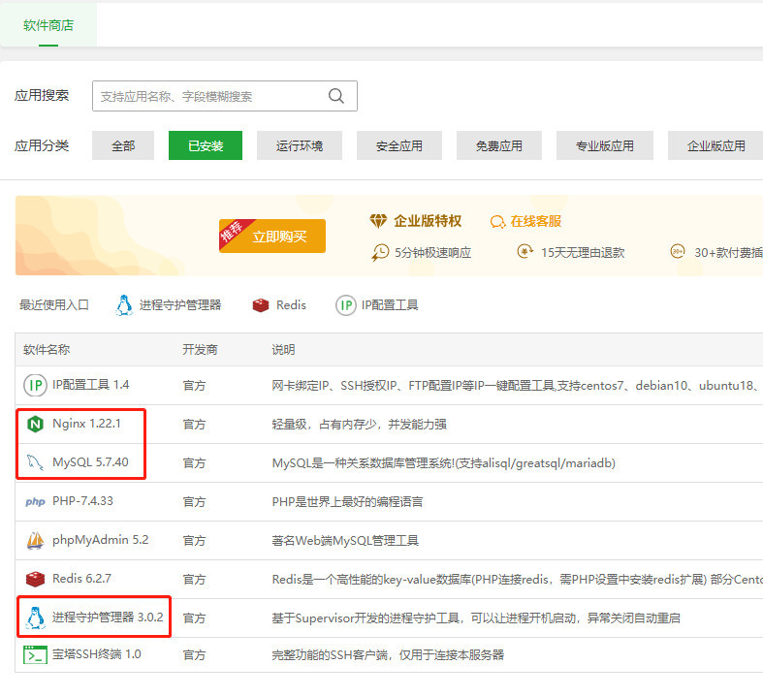Click the 5分钟极速响应 text
The width and height of the screenshot is (763, 697).
[432, 252]
